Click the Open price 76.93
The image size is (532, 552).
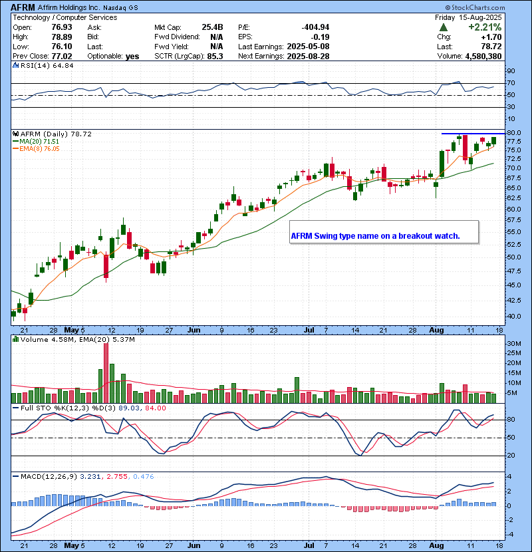click(x=62, y=27)
